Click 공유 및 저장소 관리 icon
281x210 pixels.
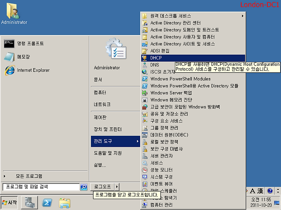(x=145, y=114)
